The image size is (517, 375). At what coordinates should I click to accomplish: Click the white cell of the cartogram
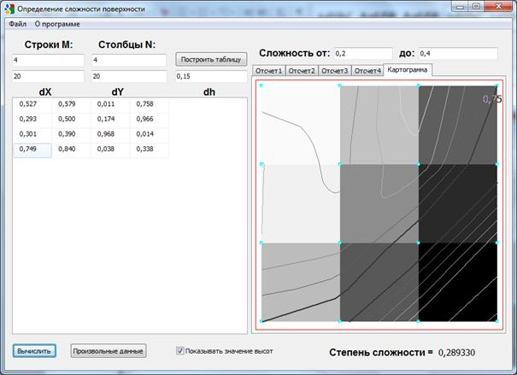point(301,125)
